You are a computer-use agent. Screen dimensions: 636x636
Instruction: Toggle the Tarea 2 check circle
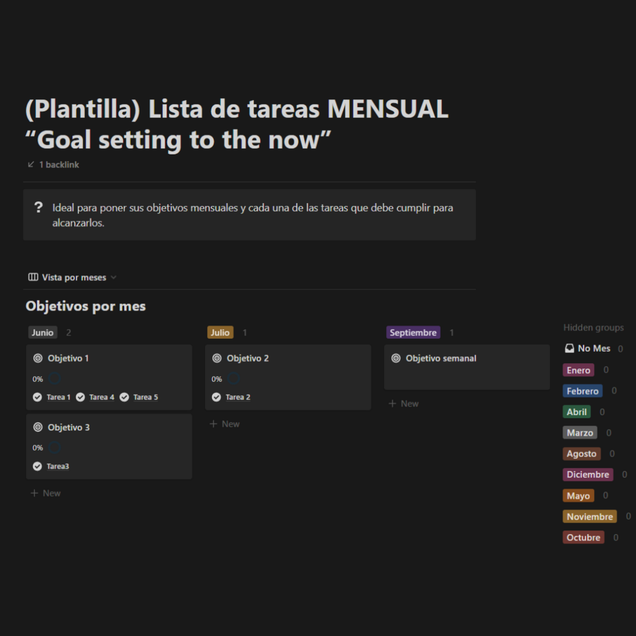(216, 397)
